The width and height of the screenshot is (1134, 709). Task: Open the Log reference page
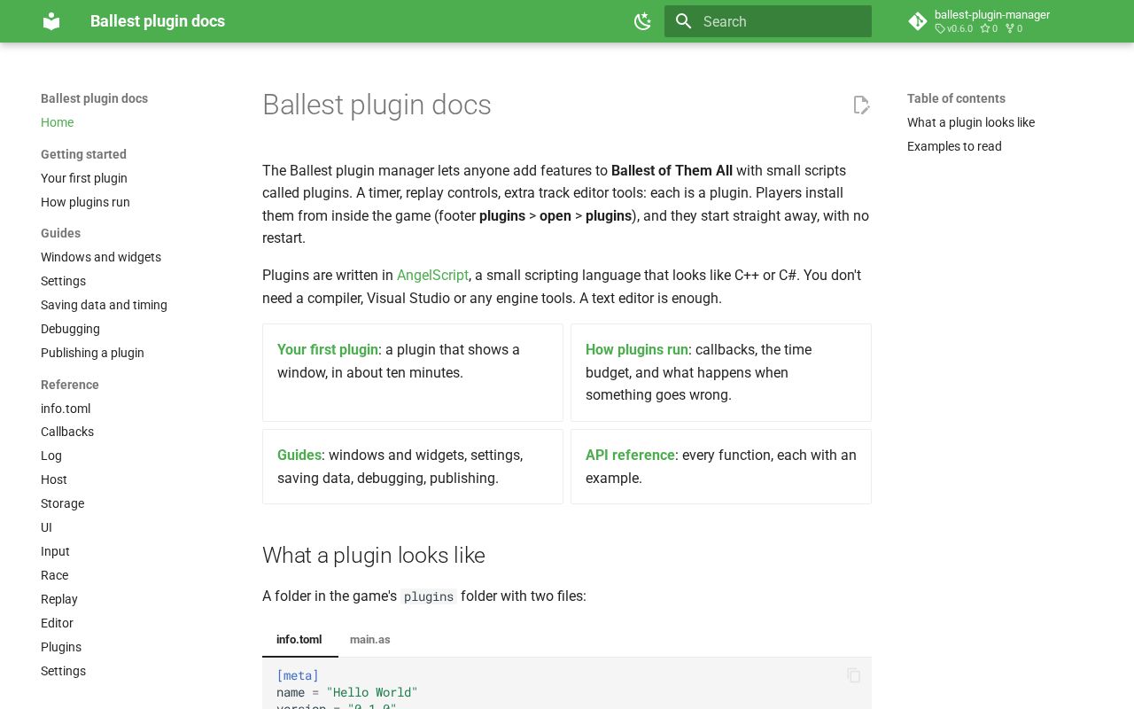[51, 456]
